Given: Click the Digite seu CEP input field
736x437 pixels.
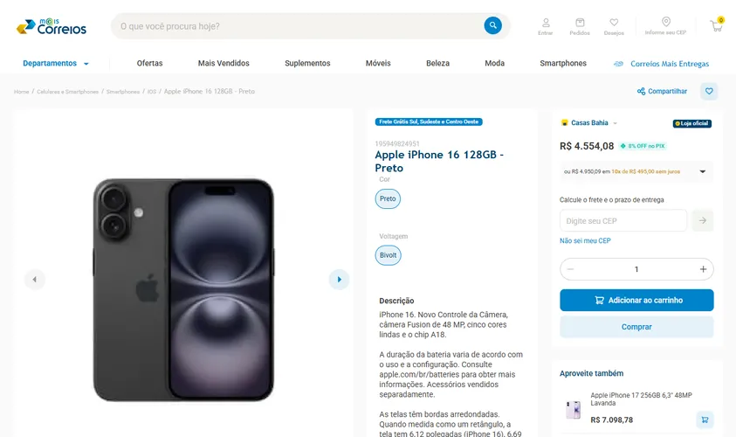Looking at the screenshot, I should [623, 220].
